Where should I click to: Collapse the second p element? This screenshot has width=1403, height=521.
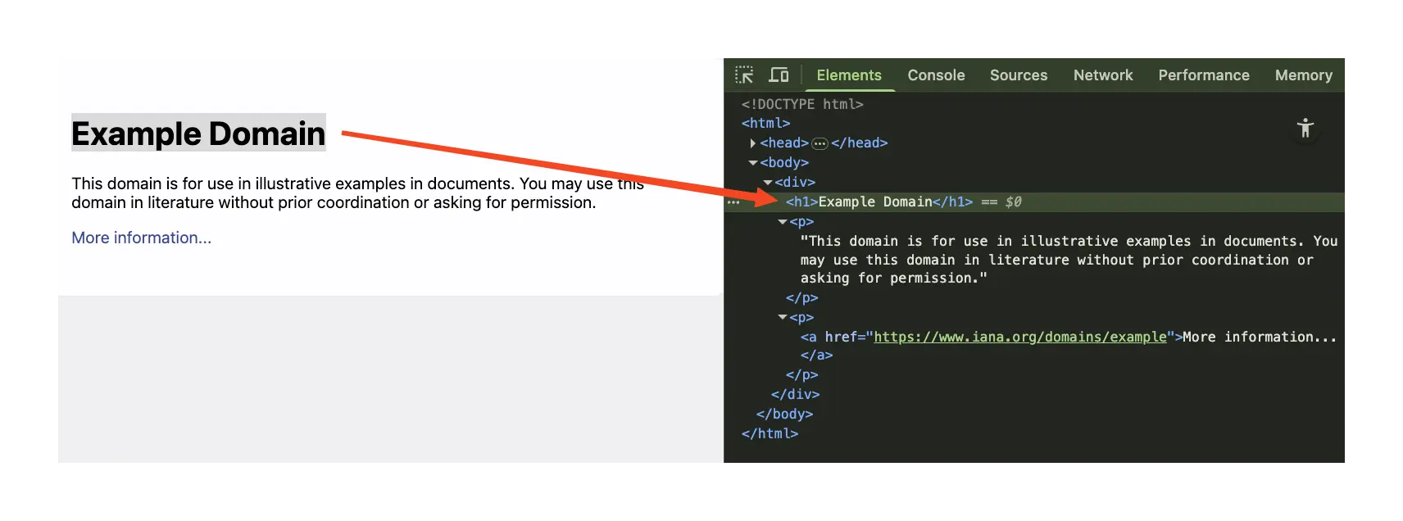pyautogui.click(x=783, y=318)
